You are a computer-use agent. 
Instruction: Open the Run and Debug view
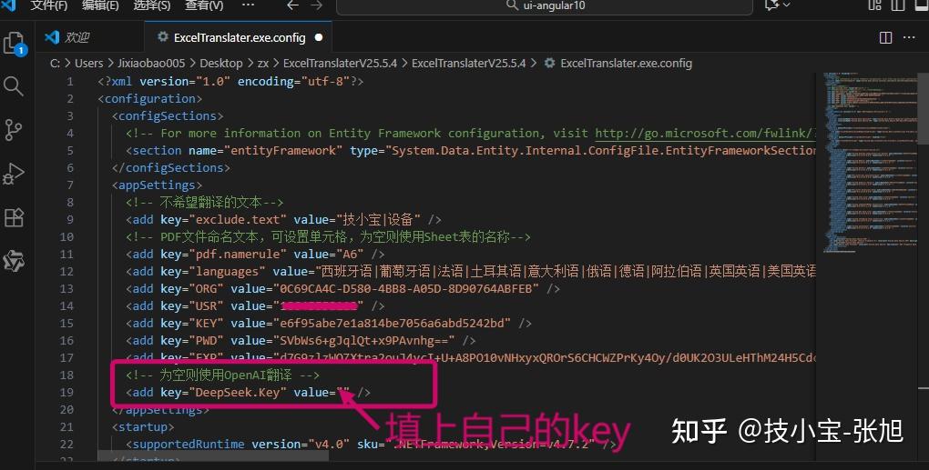coord(13,174)
